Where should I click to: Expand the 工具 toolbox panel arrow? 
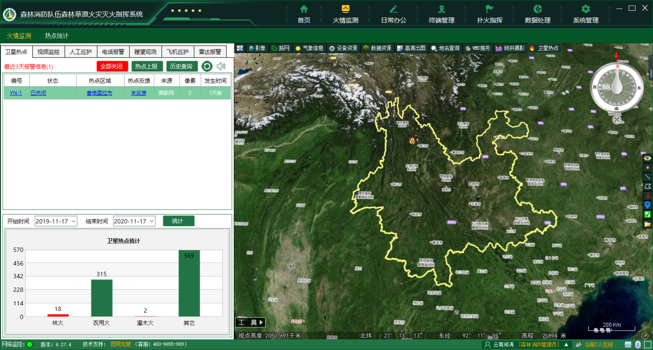[x=261, y=322]
